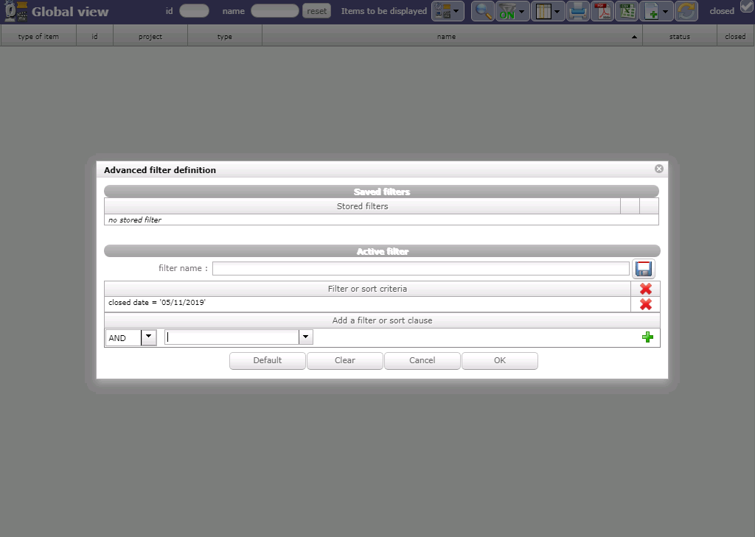Click the OK button

(499, 360)
